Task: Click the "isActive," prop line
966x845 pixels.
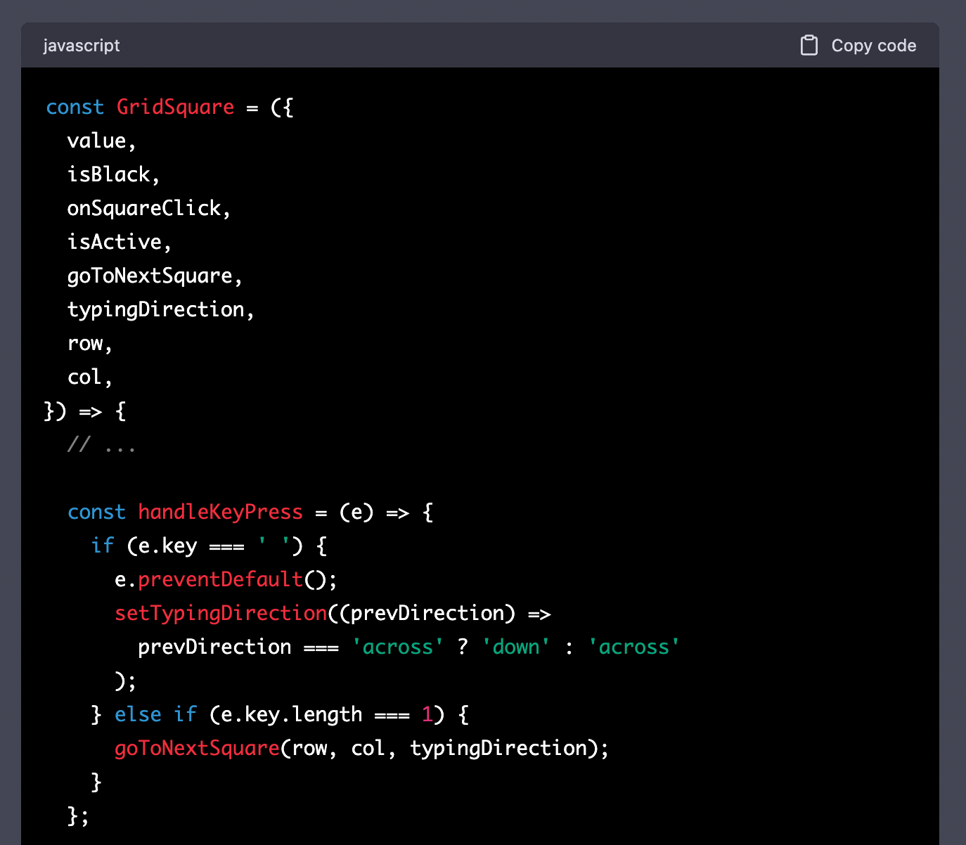Action: click(119, 242)
